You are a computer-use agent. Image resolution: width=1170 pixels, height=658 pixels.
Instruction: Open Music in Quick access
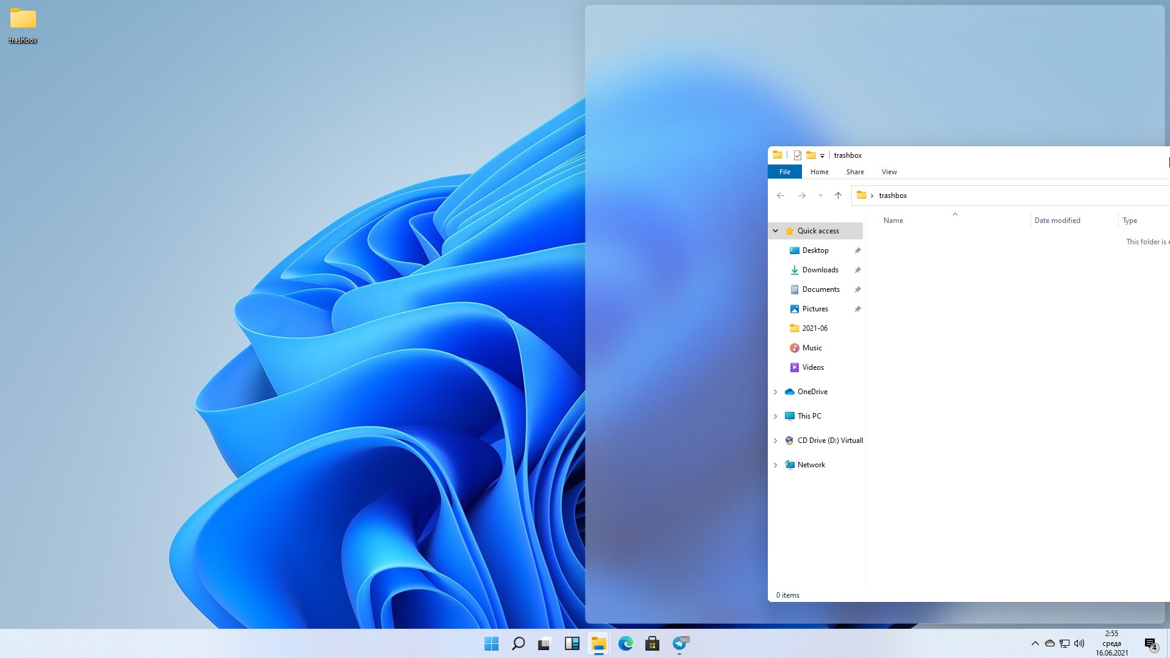[812, 348]
